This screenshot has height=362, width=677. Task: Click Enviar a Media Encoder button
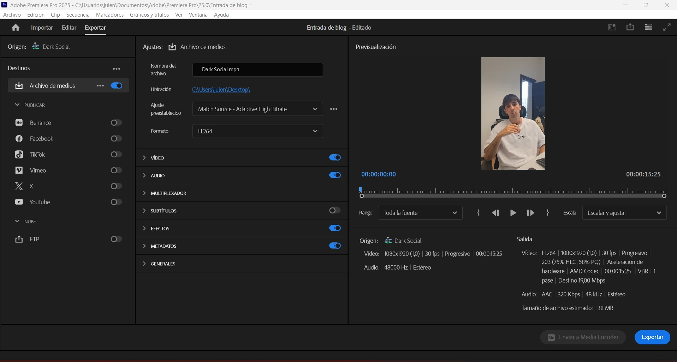[x=583, y=337]
